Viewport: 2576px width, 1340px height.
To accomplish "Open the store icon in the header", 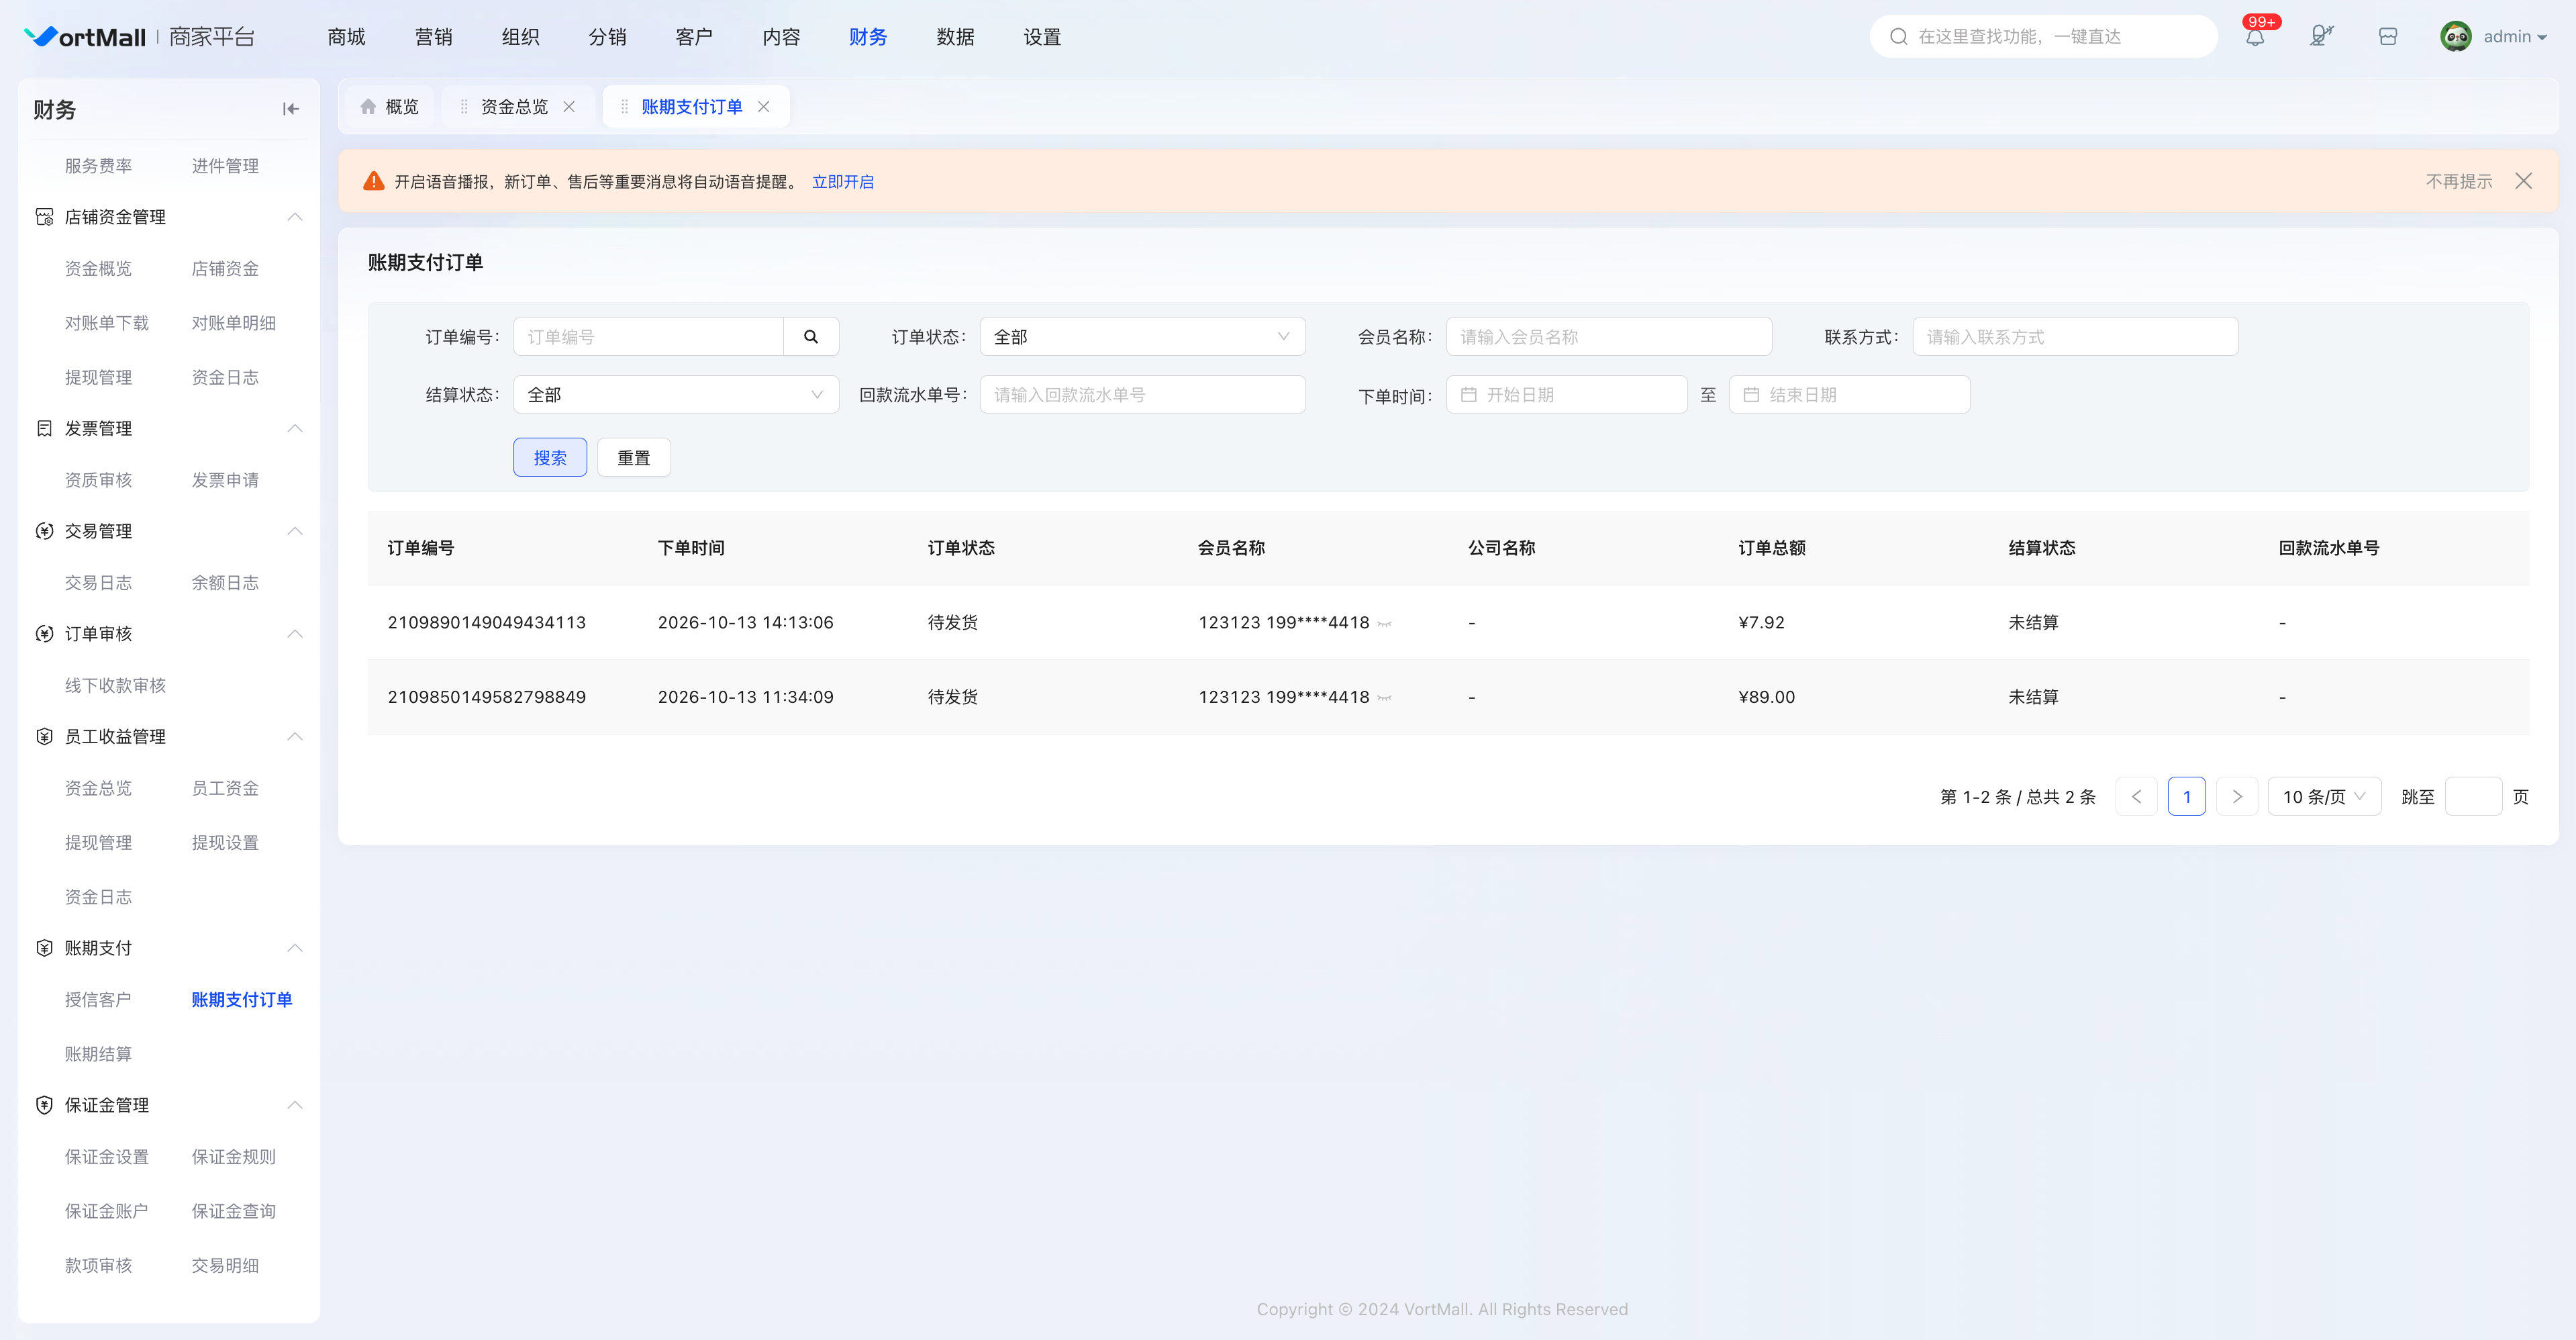I will point(2388,37).
